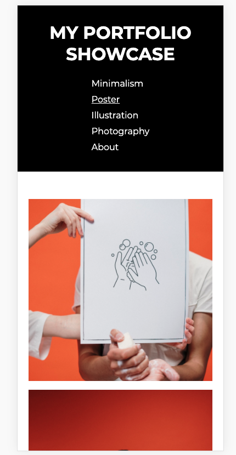236x455 pixels.
Task: Open the dark red image below
Action: [x=120, y=420]
